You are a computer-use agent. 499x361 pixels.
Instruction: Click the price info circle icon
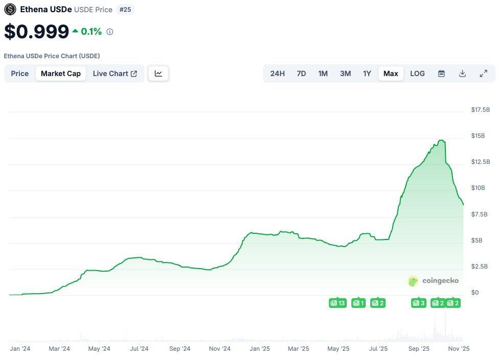pyautogui.click(x=110, y=32)
